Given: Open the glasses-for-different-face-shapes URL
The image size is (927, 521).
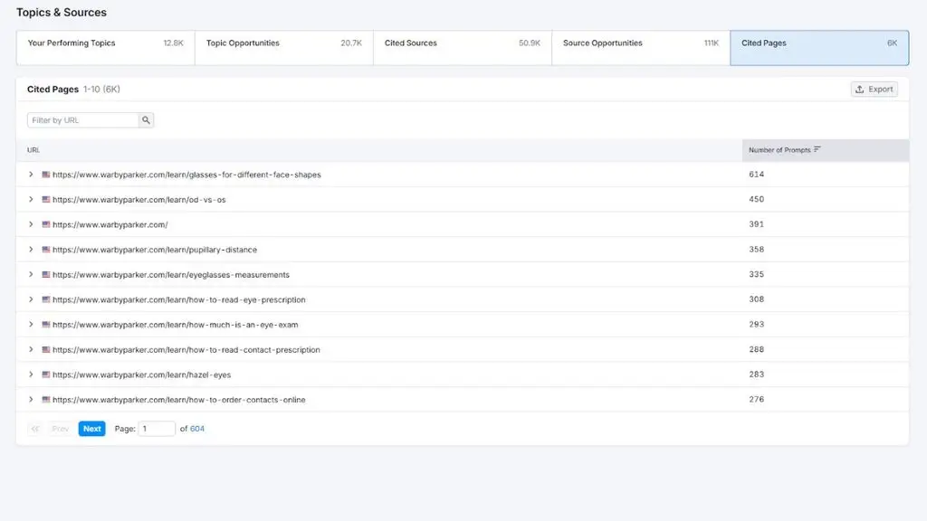Looking at the screenshot, I should tap(186, 175).
